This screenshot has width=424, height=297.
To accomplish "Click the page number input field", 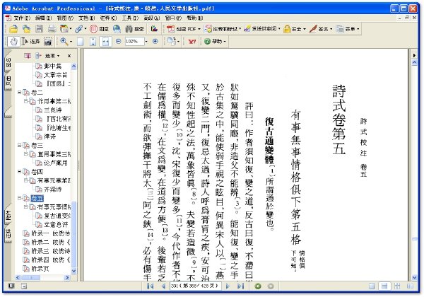I will [196, 286].
